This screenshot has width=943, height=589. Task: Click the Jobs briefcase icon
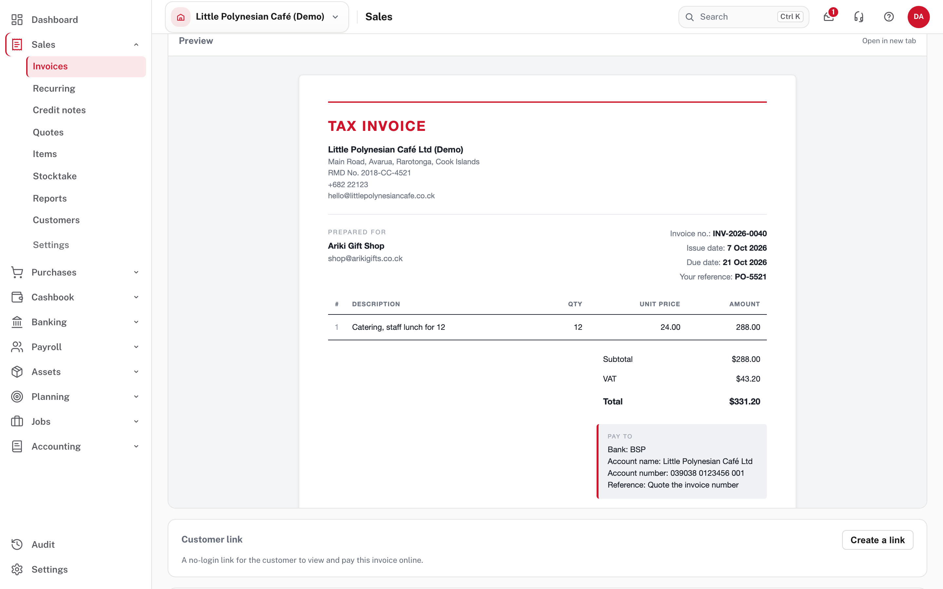pyautogui.click(x=17, y=421)
